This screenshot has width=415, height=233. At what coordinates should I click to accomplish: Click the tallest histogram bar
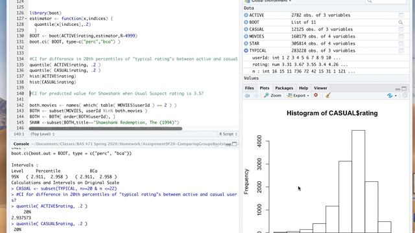coord(359,181)
